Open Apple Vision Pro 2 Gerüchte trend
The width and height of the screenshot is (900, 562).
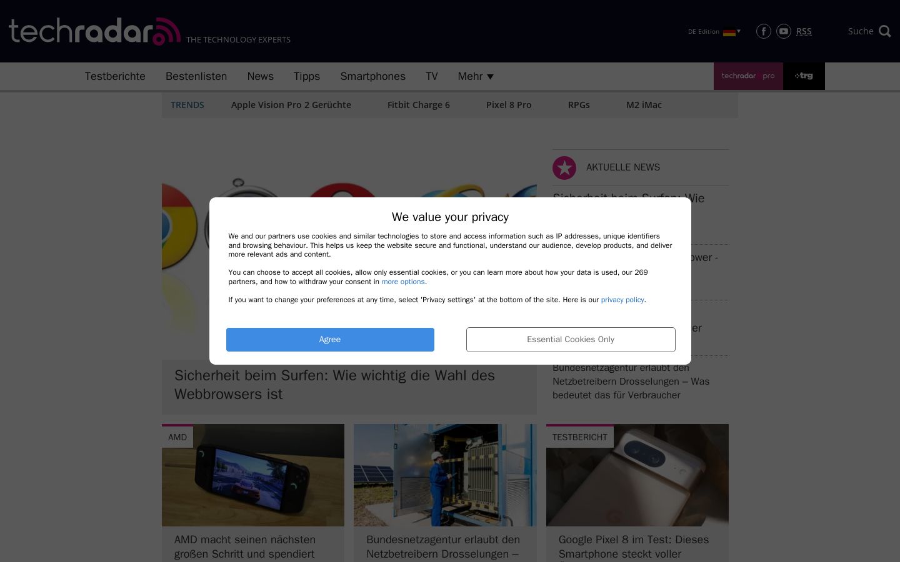(x=291, y=105)
